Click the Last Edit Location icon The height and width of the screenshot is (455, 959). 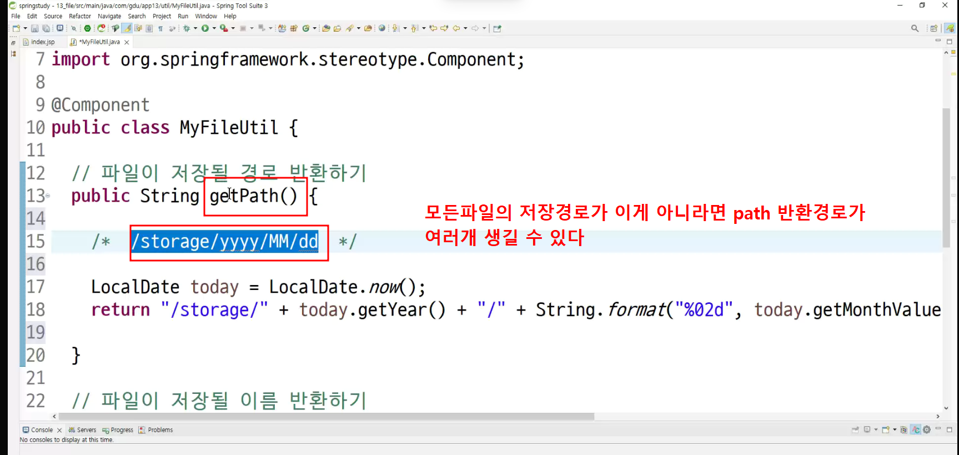pyautogui.click(x=433, y=28)
